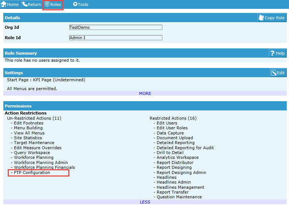
Task: Click the Un-Restricted Actions (11) heading
Action: pyautogui.click(x=34, y=118)
